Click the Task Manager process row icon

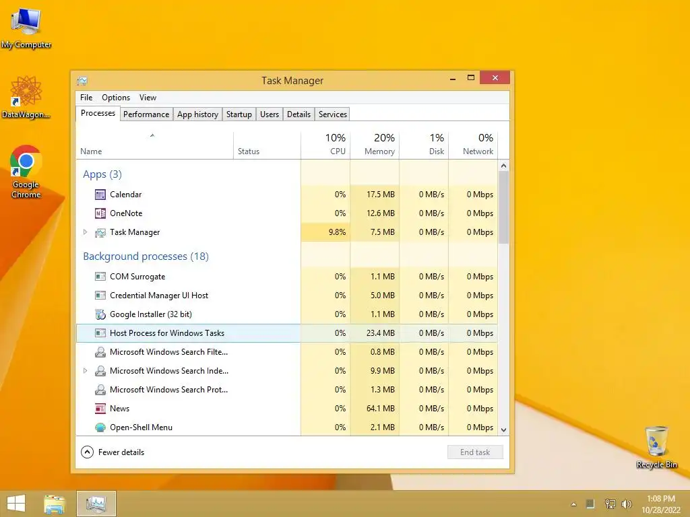[x=100, y=232]
